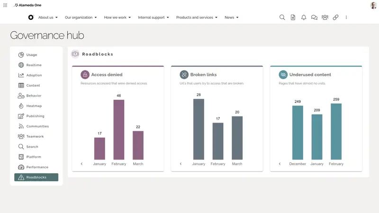Open search with the magnifier icon
The width and height of the screenshot is (379, 213).
pos(282,18)
